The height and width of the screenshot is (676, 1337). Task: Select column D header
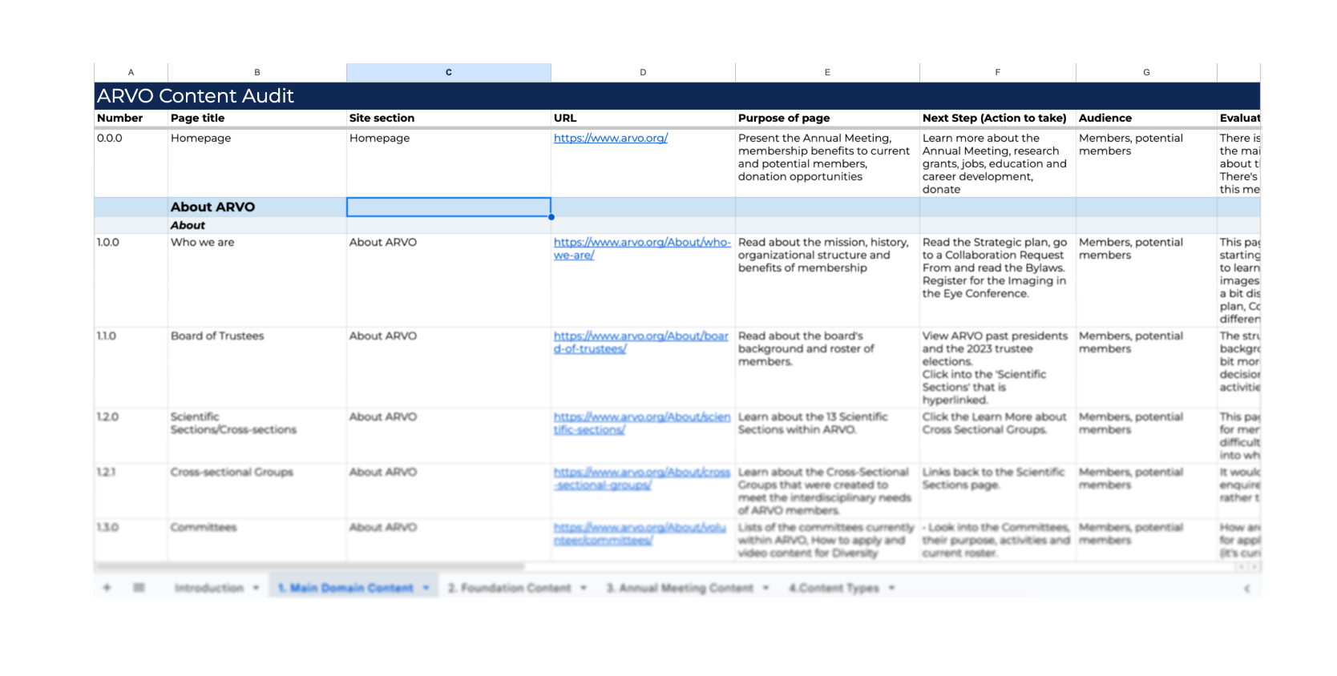(643, 72)
